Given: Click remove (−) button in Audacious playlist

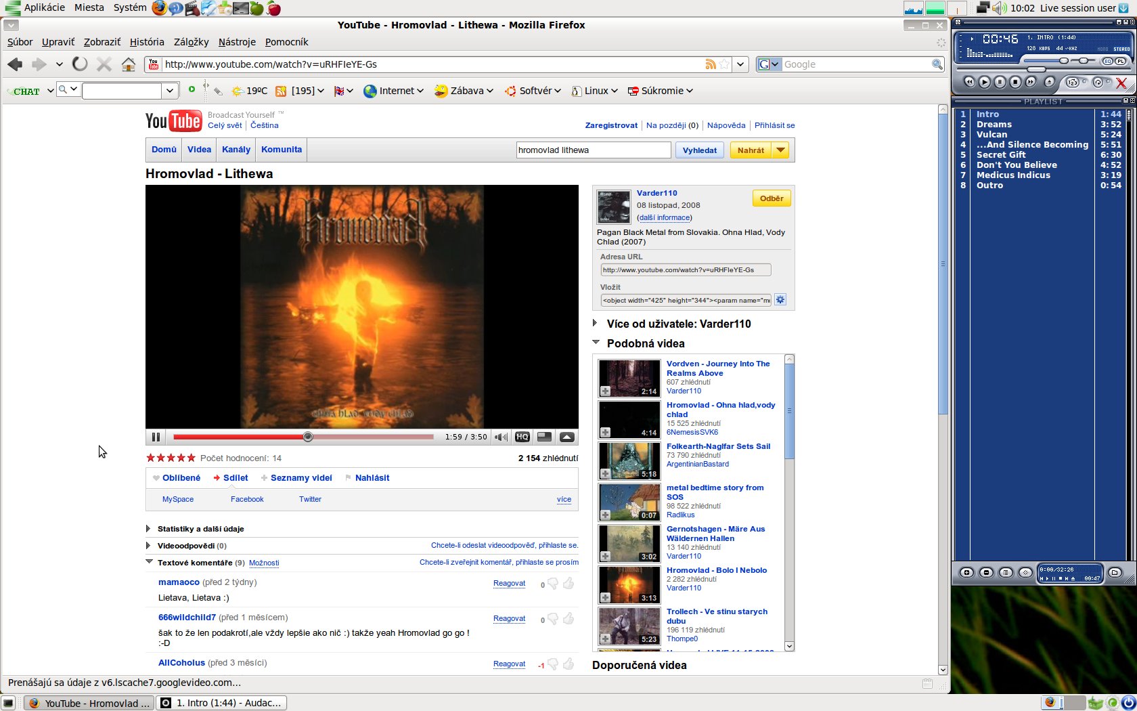Looking at the screenshot, I should pos(986,573).
